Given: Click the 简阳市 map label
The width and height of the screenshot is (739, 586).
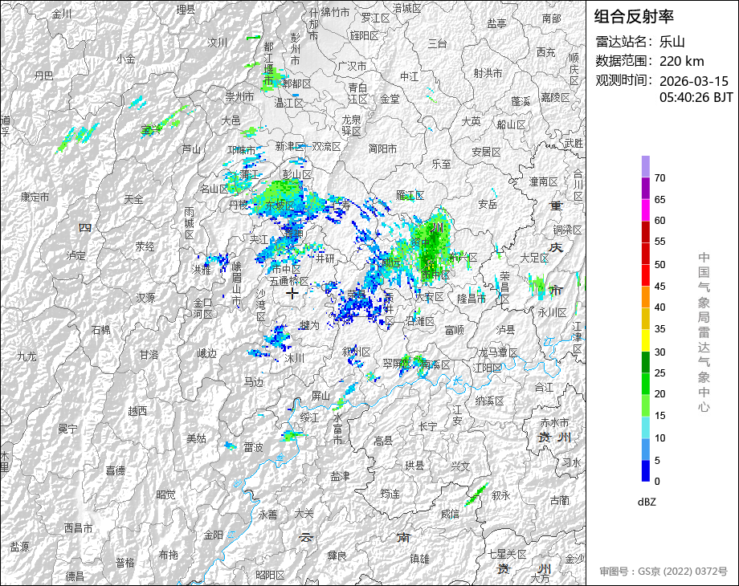Looking at the screenshot, I should [x=382, y=149].
